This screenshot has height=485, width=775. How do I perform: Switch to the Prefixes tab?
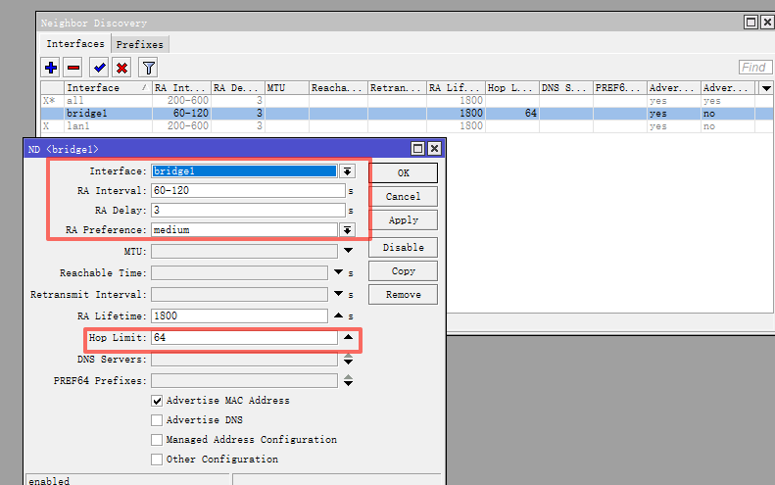coord(140,44)
